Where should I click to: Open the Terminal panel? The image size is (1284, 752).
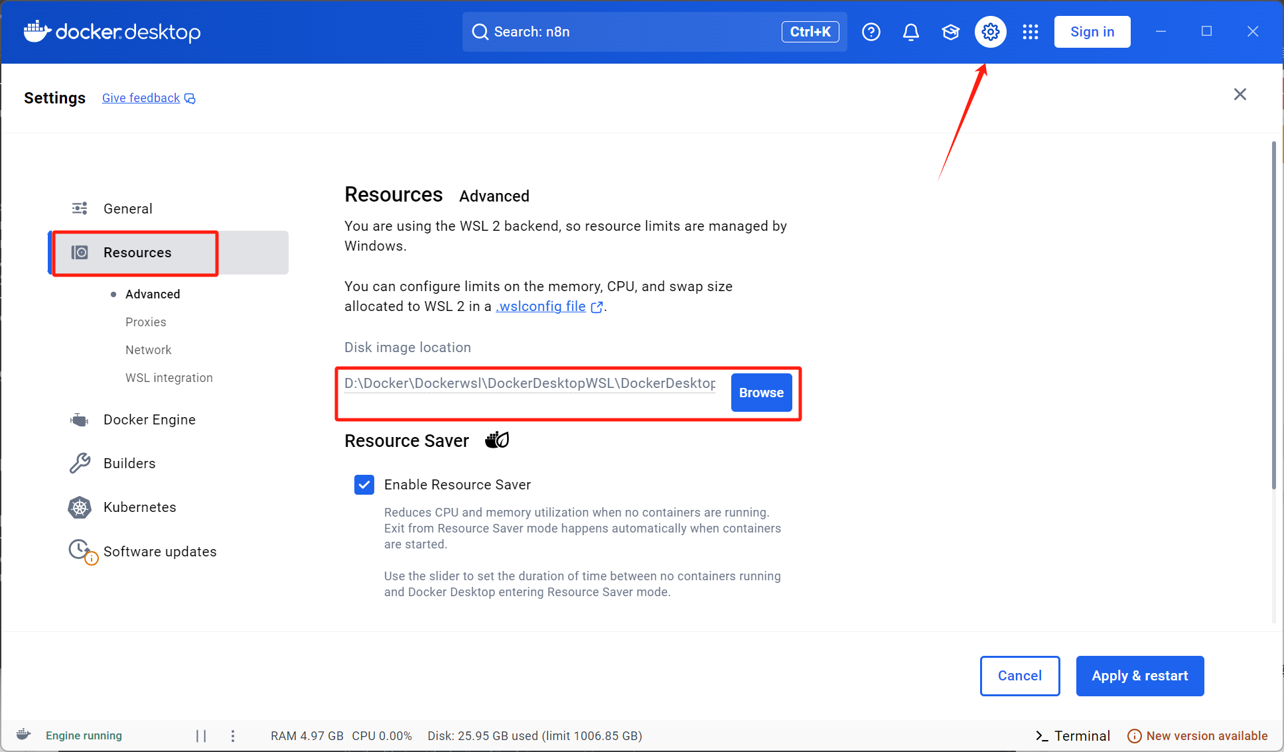[x=1072, y=736]
